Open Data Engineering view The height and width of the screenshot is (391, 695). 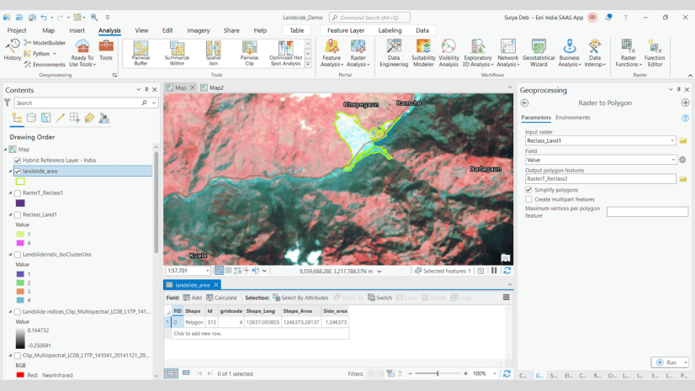point(394,53)
